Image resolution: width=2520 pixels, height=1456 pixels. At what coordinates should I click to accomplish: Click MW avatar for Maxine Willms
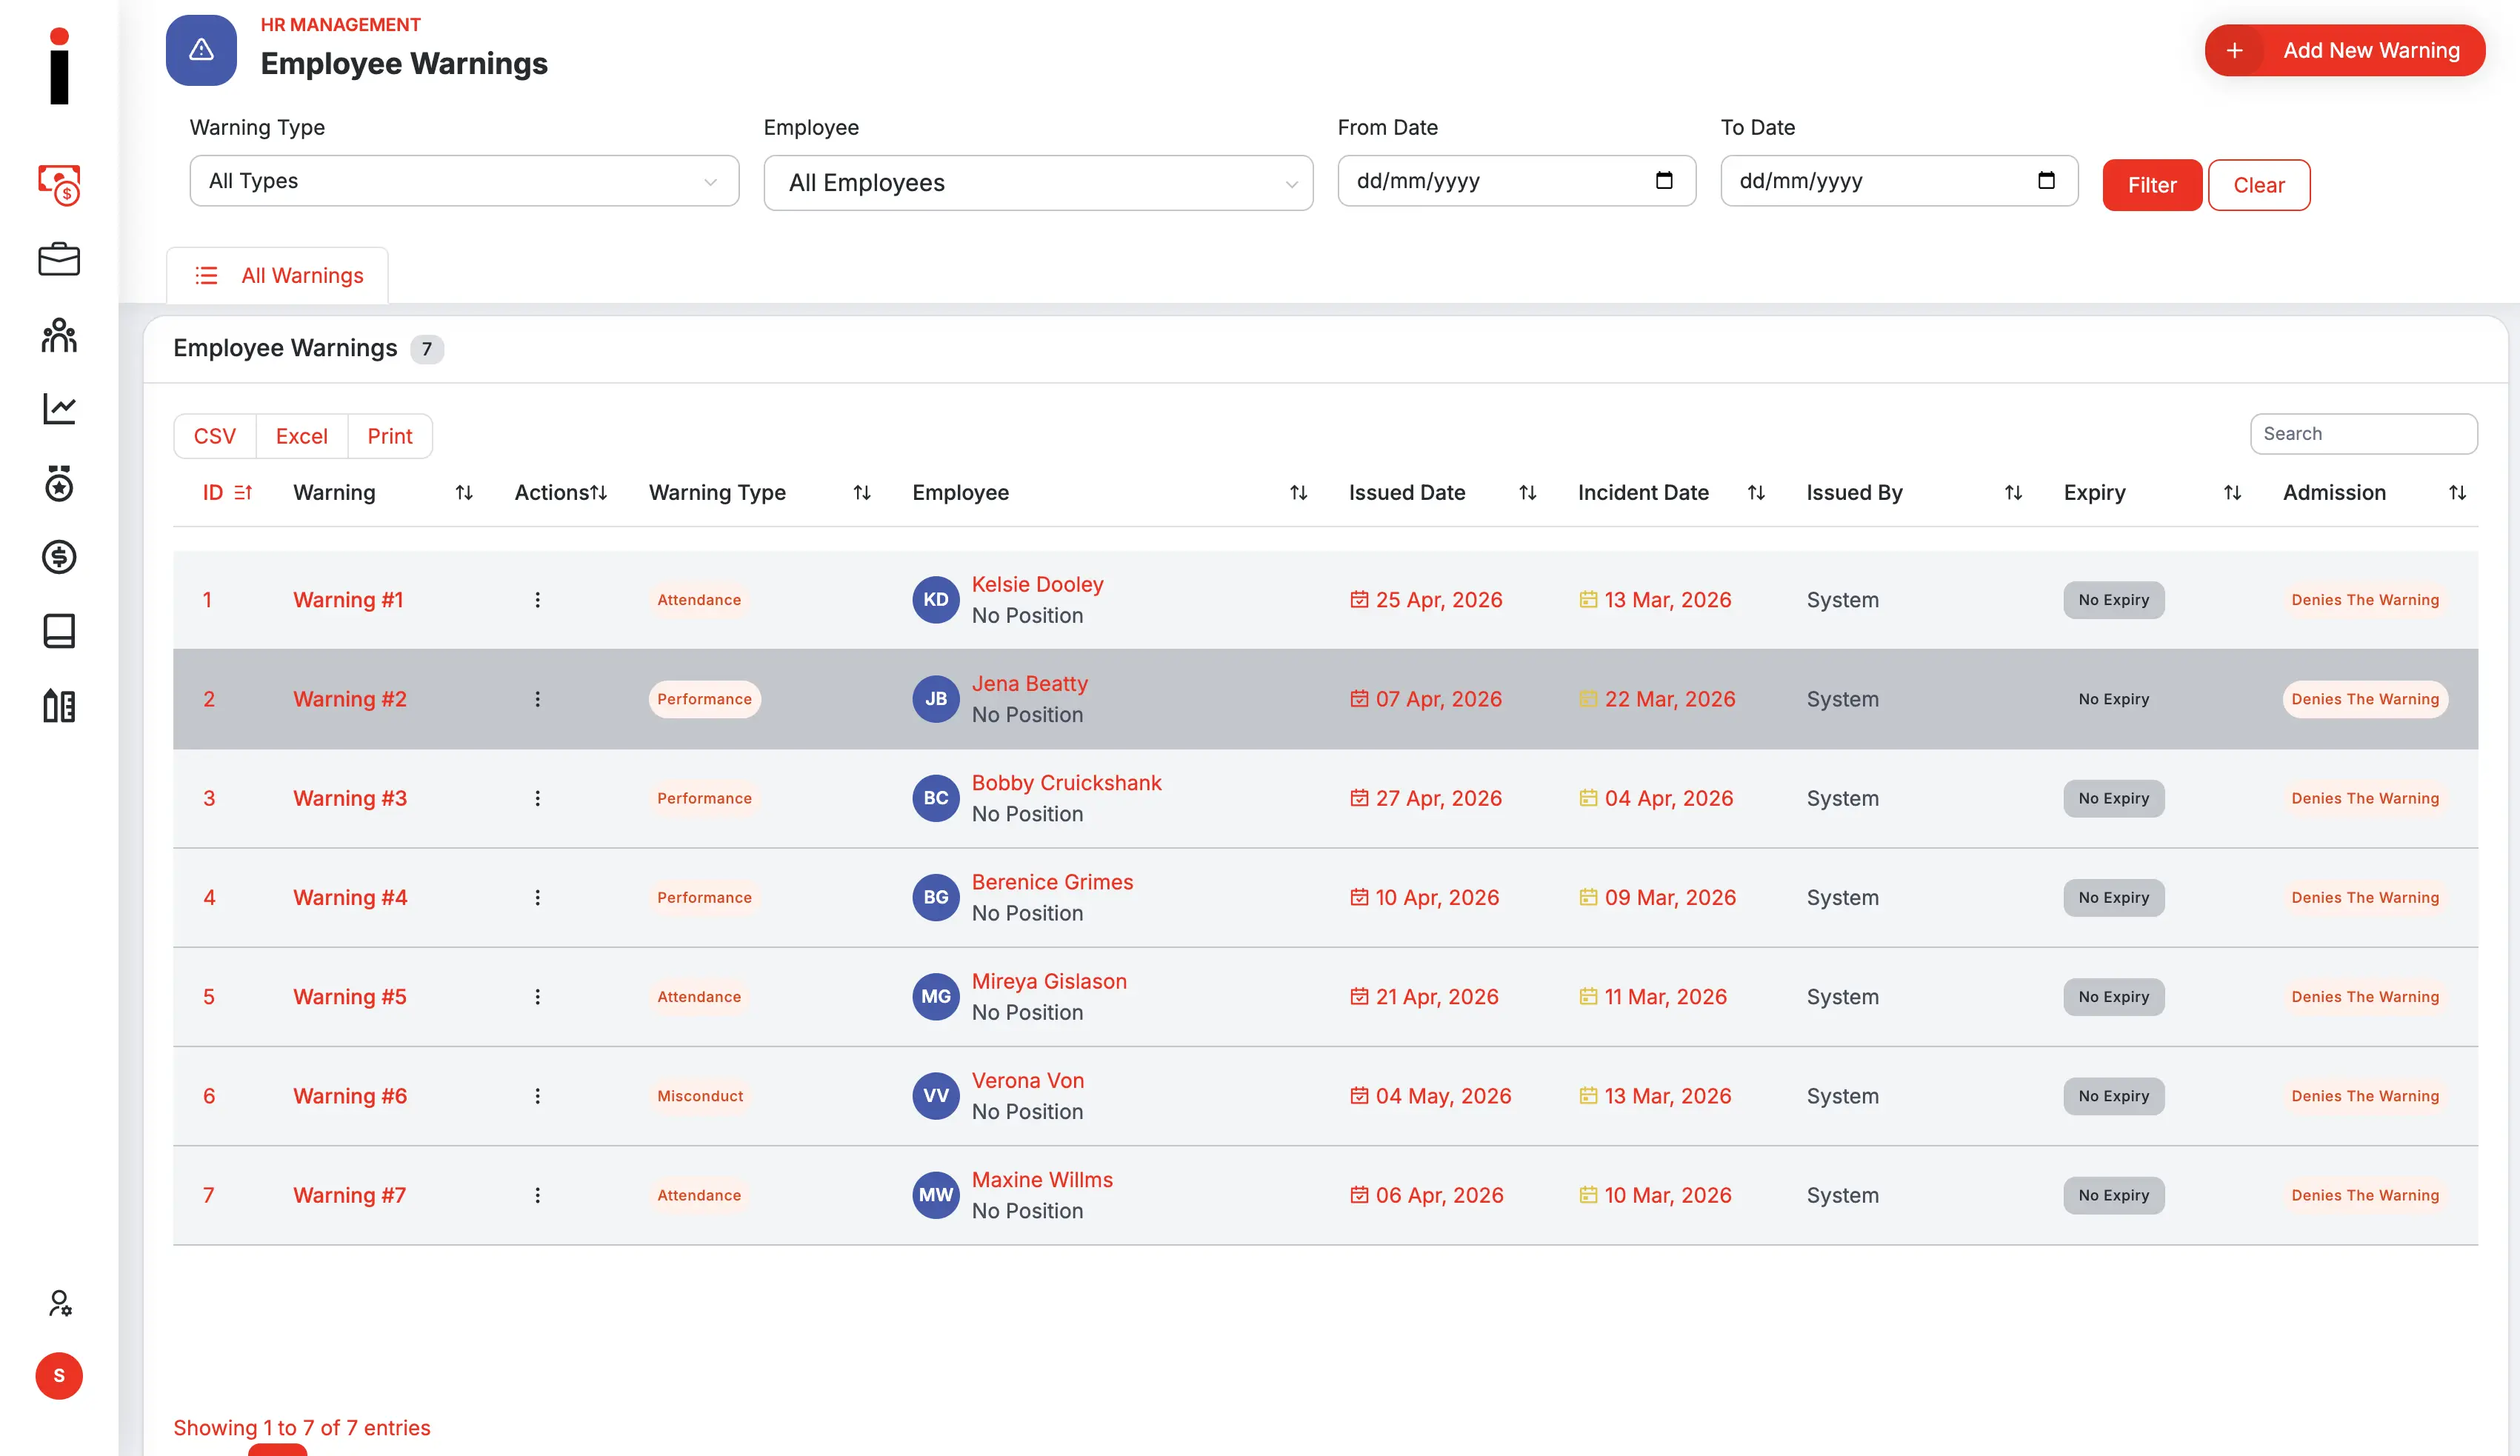pyautogui.click(x=936, y=1195)
